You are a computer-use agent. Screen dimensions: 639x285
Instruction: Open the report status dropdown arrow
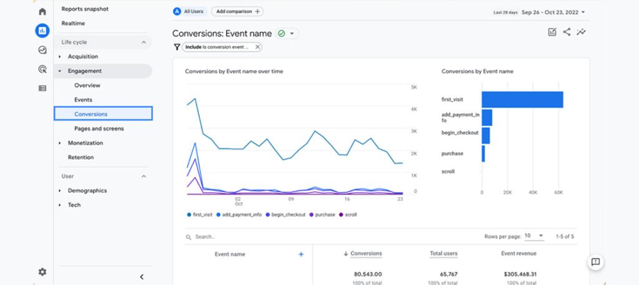[293, 34]
